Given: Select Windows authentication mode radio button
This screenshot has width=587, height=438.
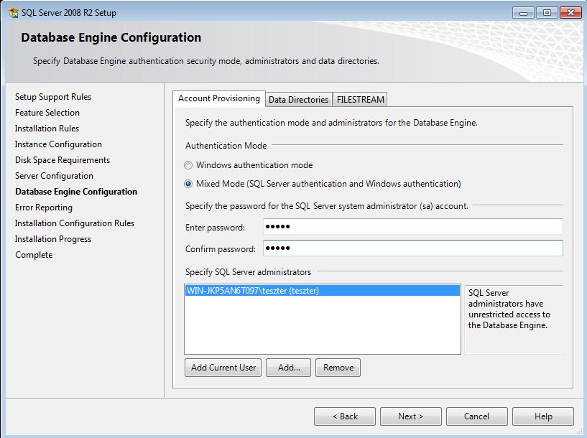Looking at the screenshot, I should (x=188, y=165).
